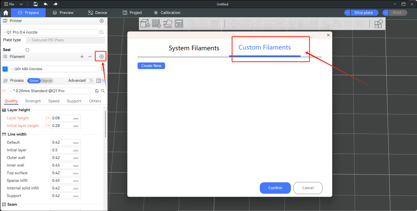This screenshot has width=417, height=211.
Task: Open the Others settings tab
Action: (x=95, y=101)
